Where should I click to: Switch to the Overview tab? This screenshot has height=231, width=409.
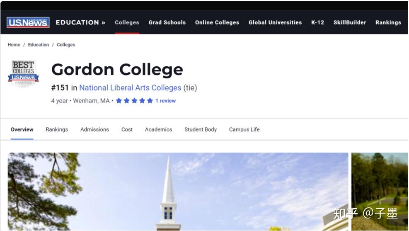(22, 129)
